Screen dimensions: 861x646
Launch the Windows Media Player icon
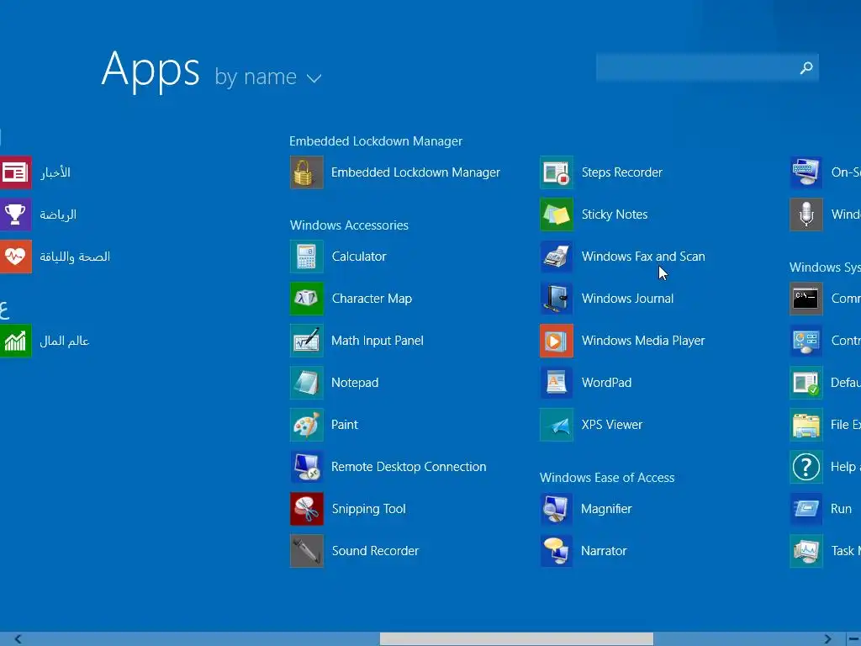[557, 341]
